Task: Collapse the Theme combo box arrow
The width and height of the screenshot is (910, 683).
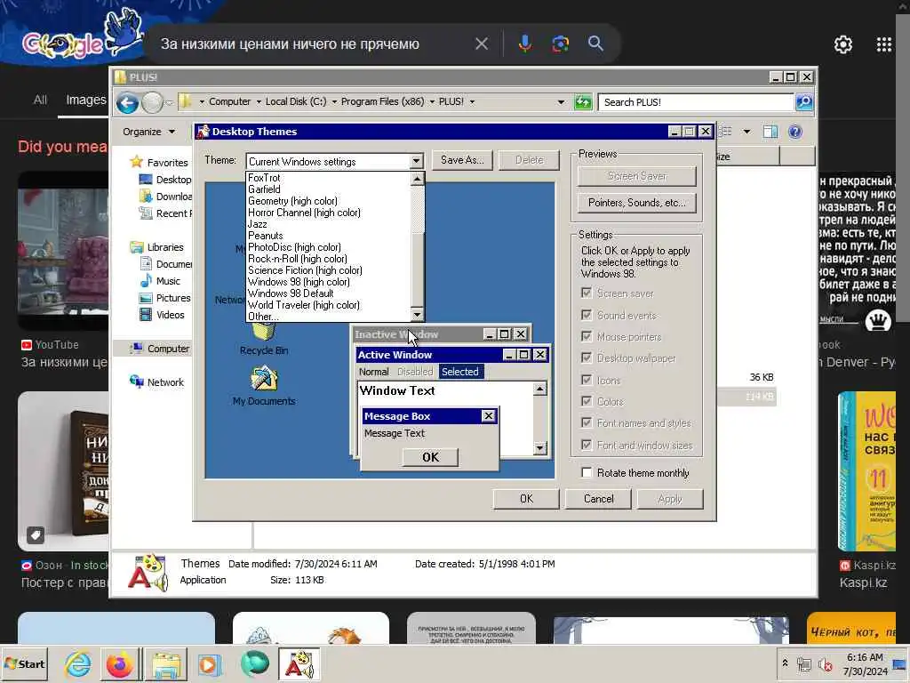Action: [x=416, y=161]
